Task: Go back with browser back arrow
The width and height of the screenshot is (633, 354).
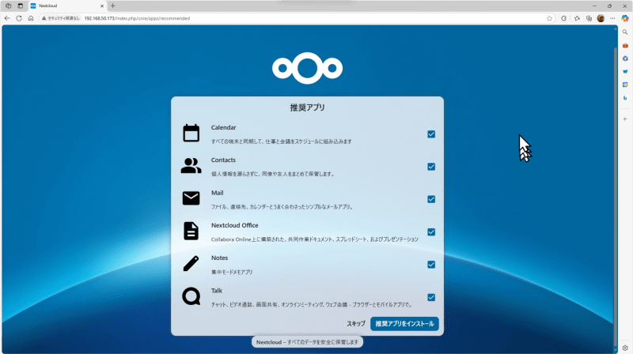Action: (x=7, y=18)
